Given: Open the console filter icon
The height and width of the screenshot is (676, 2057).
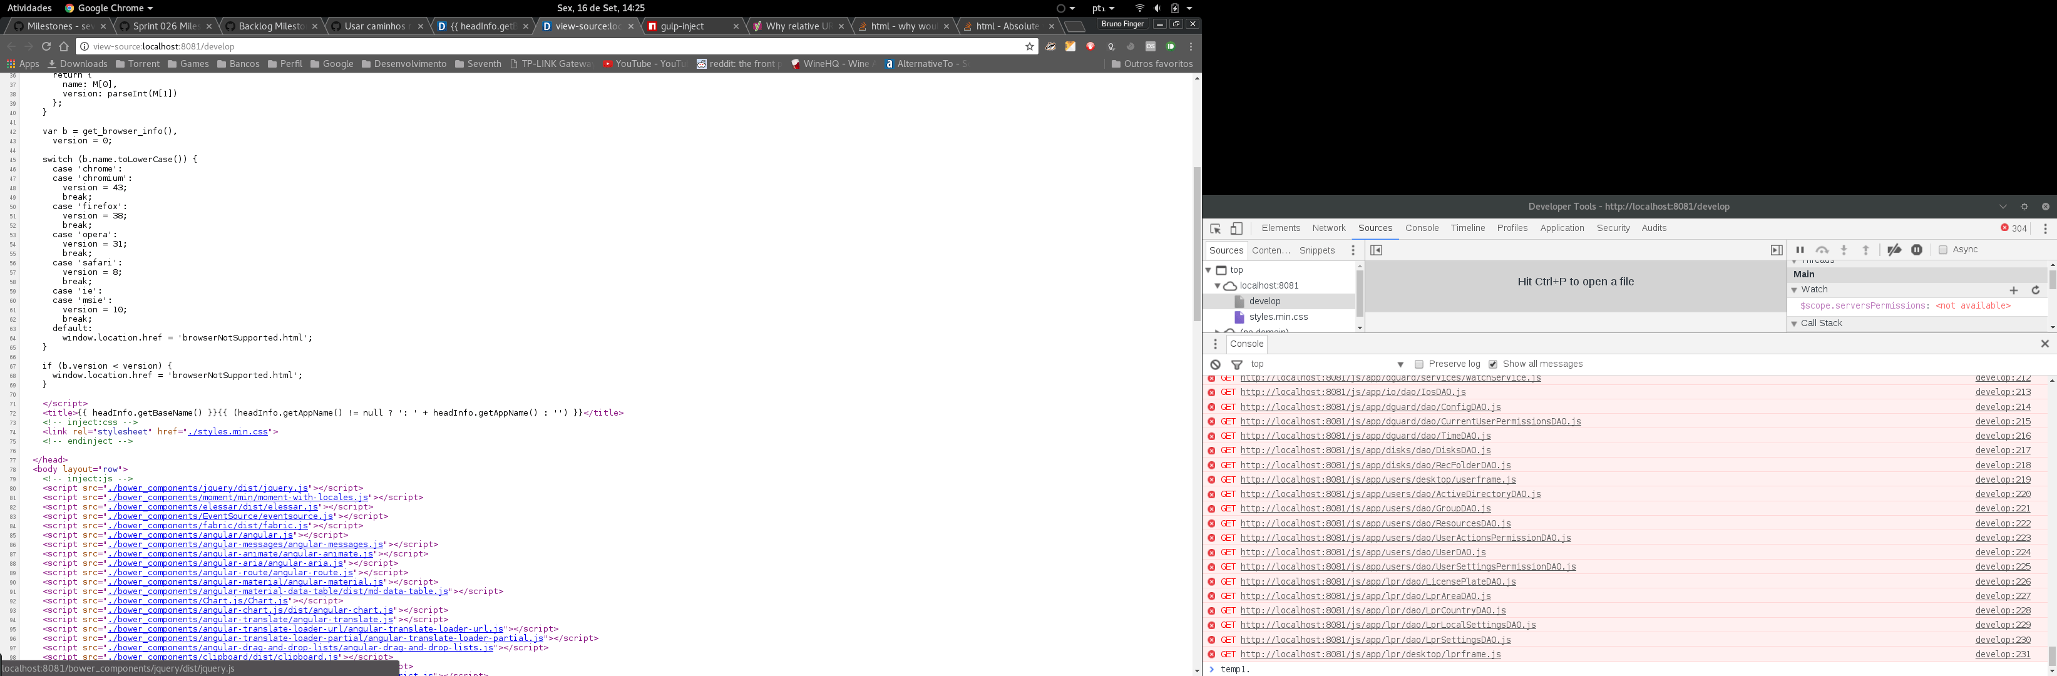Looking at the screenshot, I should tap(1237, 365).
